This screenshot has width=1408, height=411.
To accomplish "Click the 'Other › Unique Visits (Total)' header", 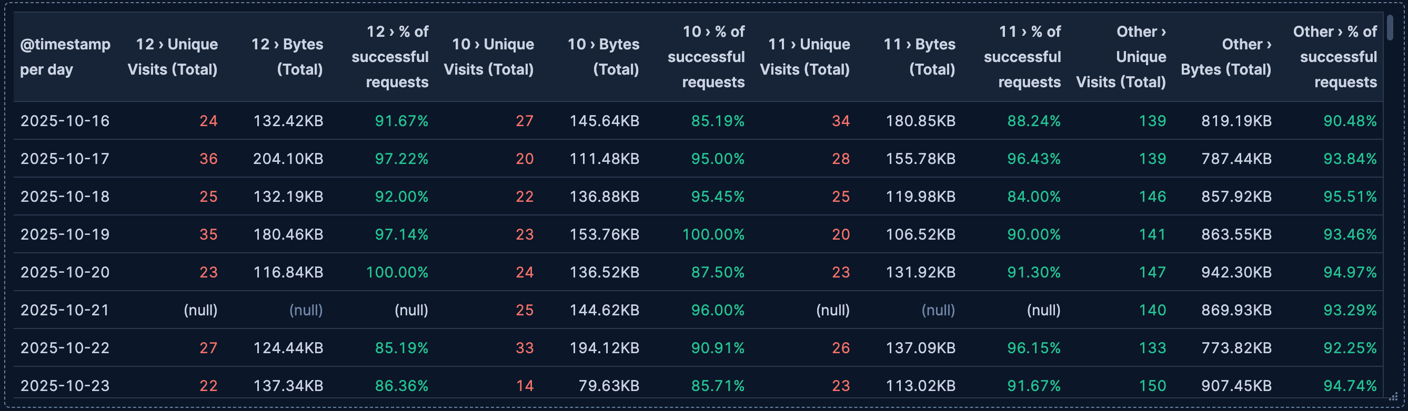I will [x=1121, y=57].
